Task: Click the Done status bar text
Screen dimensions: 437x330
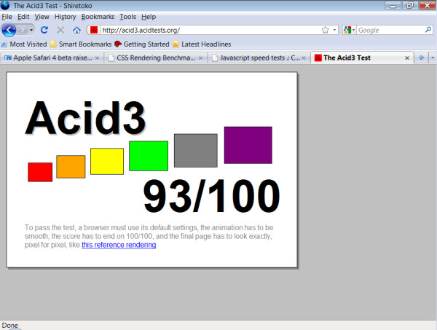Action: coord(9,325)
